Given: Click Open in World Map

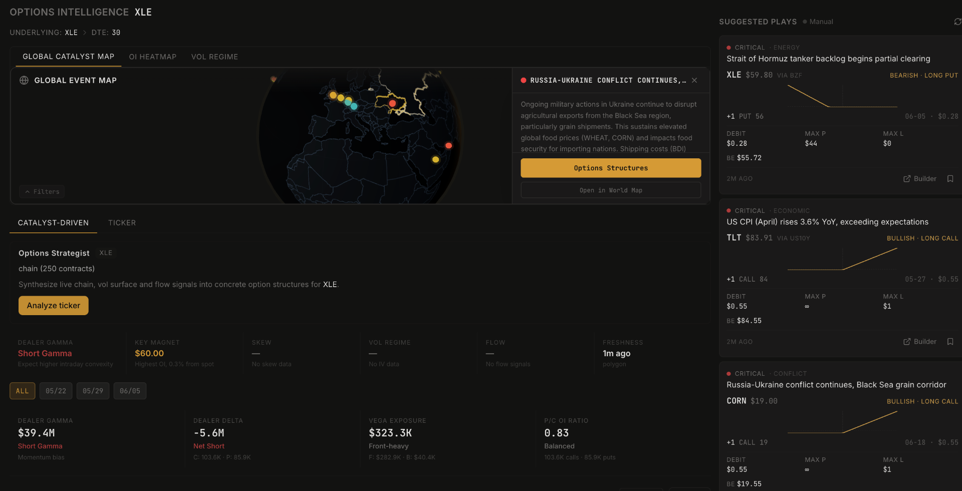Looking at the screenshot, I should click(611, 190).
